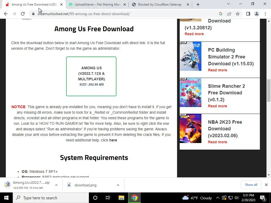
Task: Click the Google icon in address bar
Action: click(x=220, y=14)
